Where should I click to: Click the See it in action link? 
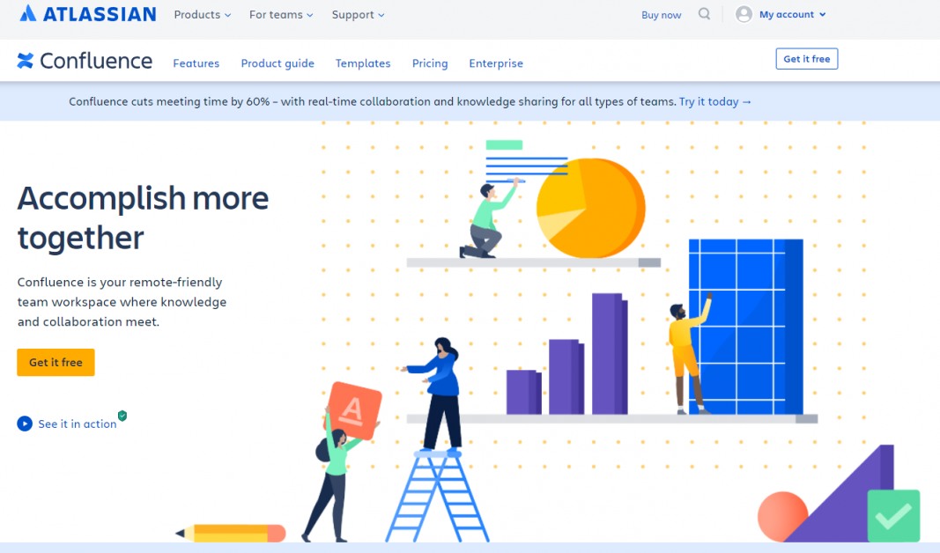(x=78, y=424)
